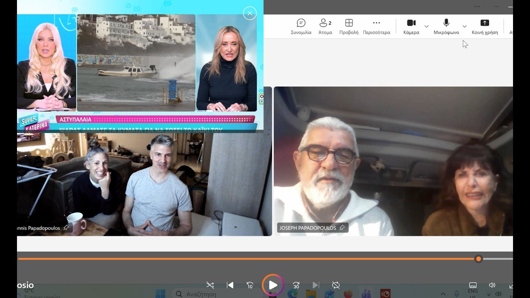Open Firefox from the taskbar
The width and height of the screenshot is (530, 298).
pyautogui.click(x=348, y=294)
